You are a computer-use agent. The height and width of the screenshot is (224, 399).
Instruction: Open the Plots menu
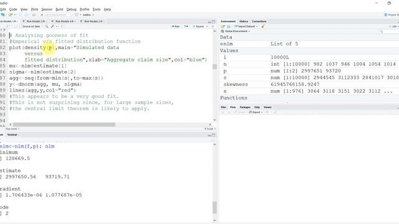34,9
